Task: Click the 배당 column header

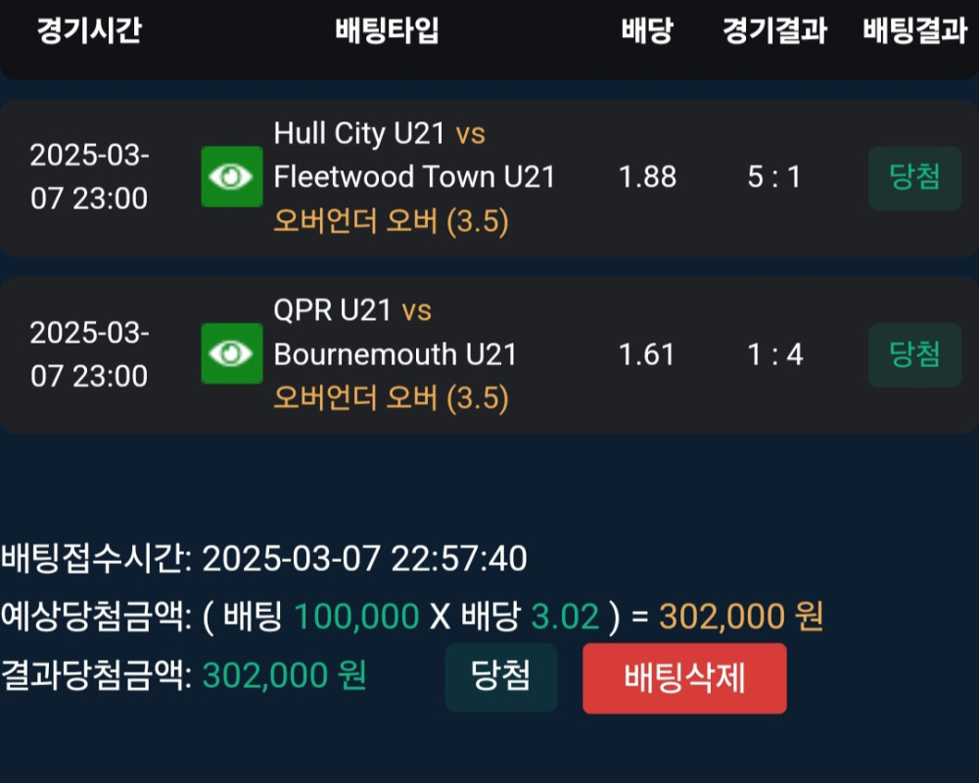Action: pos(647,31)
